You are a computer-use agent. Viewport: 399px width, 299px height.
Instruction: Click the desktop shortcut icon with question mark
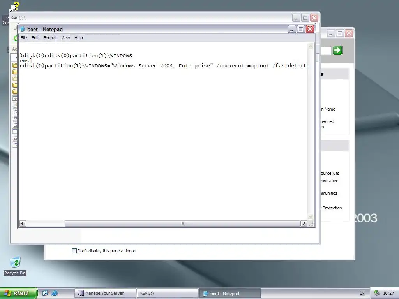click(x=14, y=7)
